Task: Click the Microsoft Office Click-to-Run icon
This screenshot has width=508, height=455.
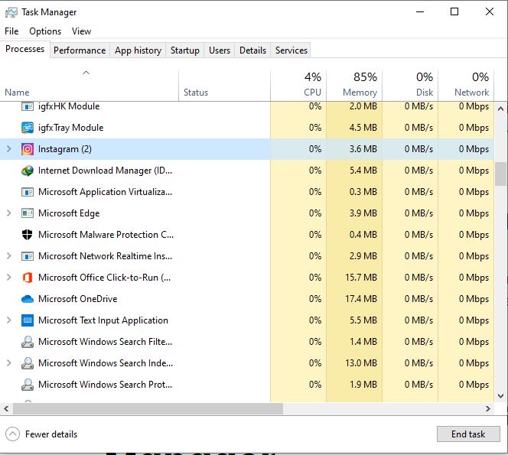Action: tap(28, 278)
